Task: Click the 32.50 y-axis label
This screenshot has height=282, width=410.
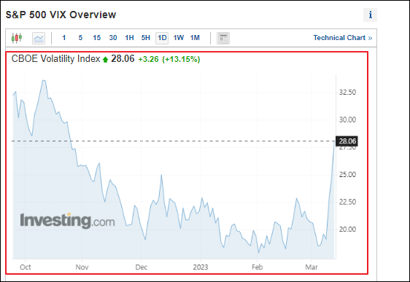Action: point(347,92)
